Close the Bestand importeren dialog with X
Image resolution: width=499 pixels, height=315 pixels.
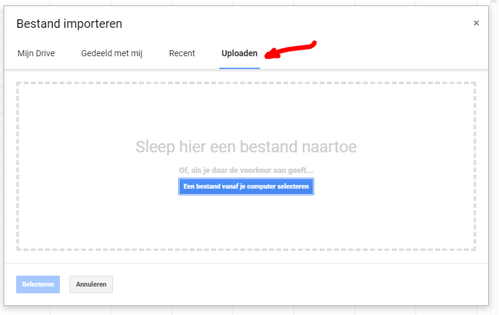point(476,23)
